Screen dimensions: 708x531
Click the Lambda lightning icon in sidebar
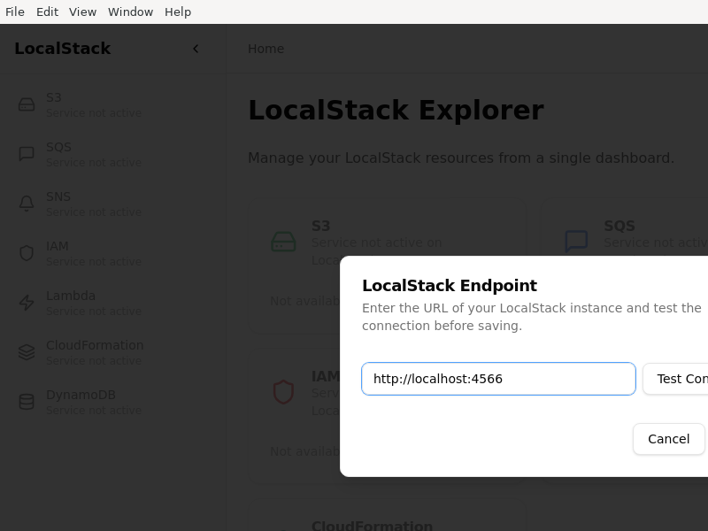[x=27, y=303]
